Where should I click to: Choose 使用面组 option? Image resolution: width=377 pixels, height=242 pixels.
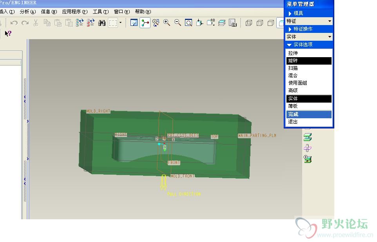click(309, 83)
